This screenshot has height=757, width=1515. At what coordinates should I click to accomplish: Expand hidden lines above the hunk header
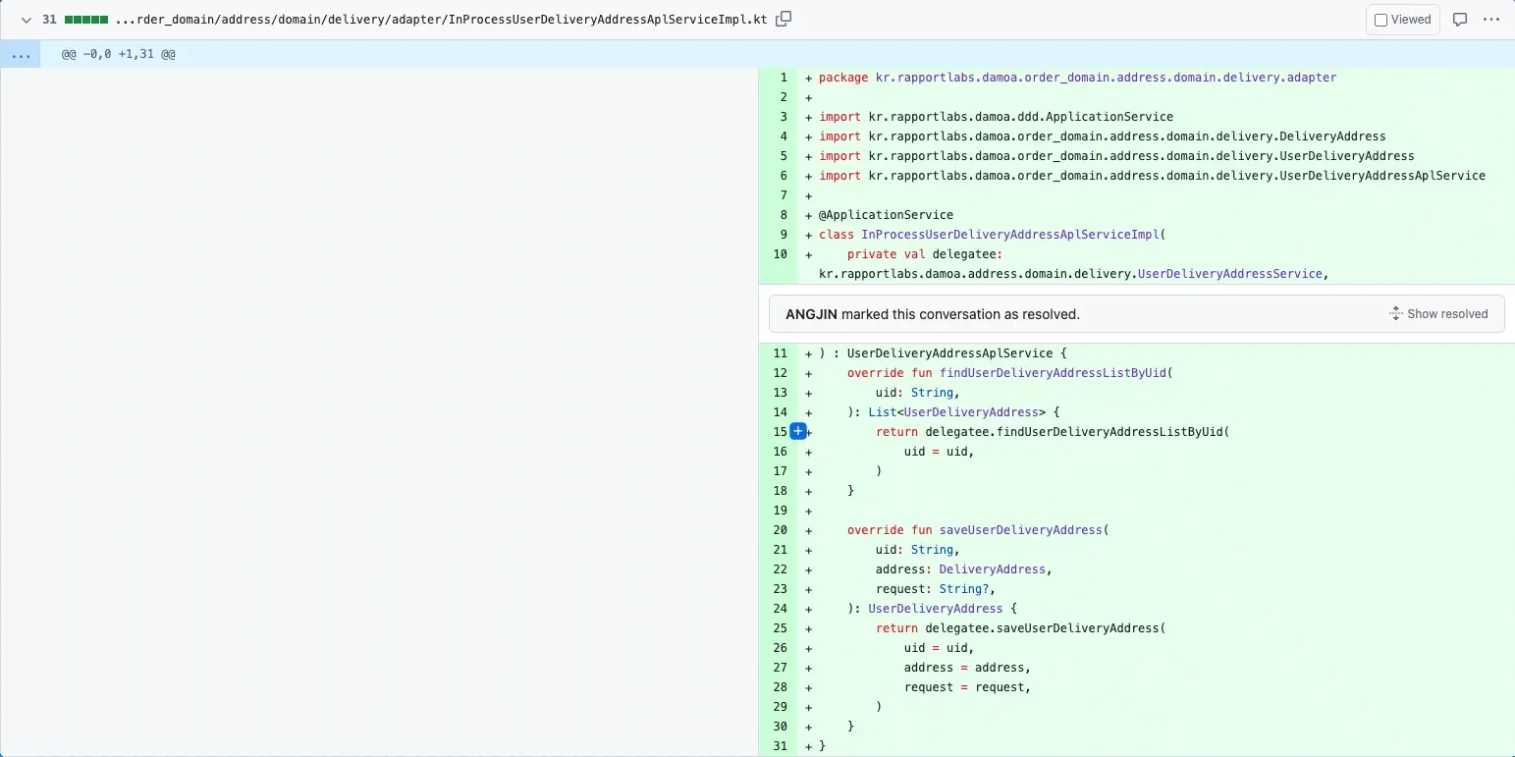pyautogui.click(x=20, y=54)
